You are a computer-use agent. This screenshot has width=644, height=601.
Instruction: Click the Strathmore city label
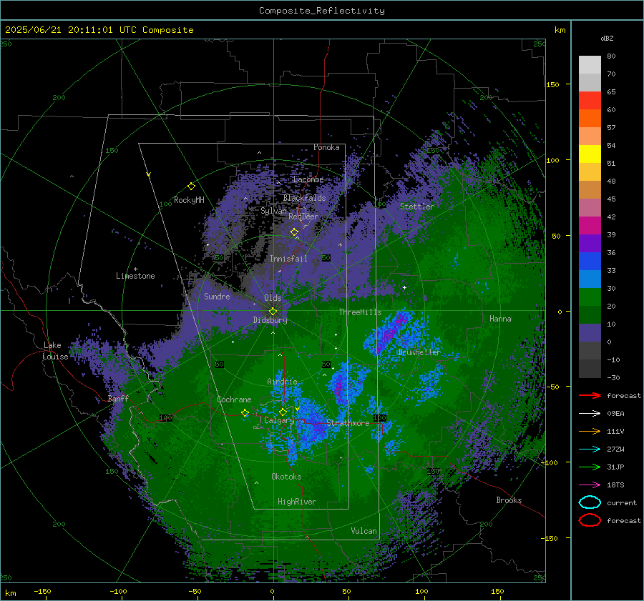point(348,423)
